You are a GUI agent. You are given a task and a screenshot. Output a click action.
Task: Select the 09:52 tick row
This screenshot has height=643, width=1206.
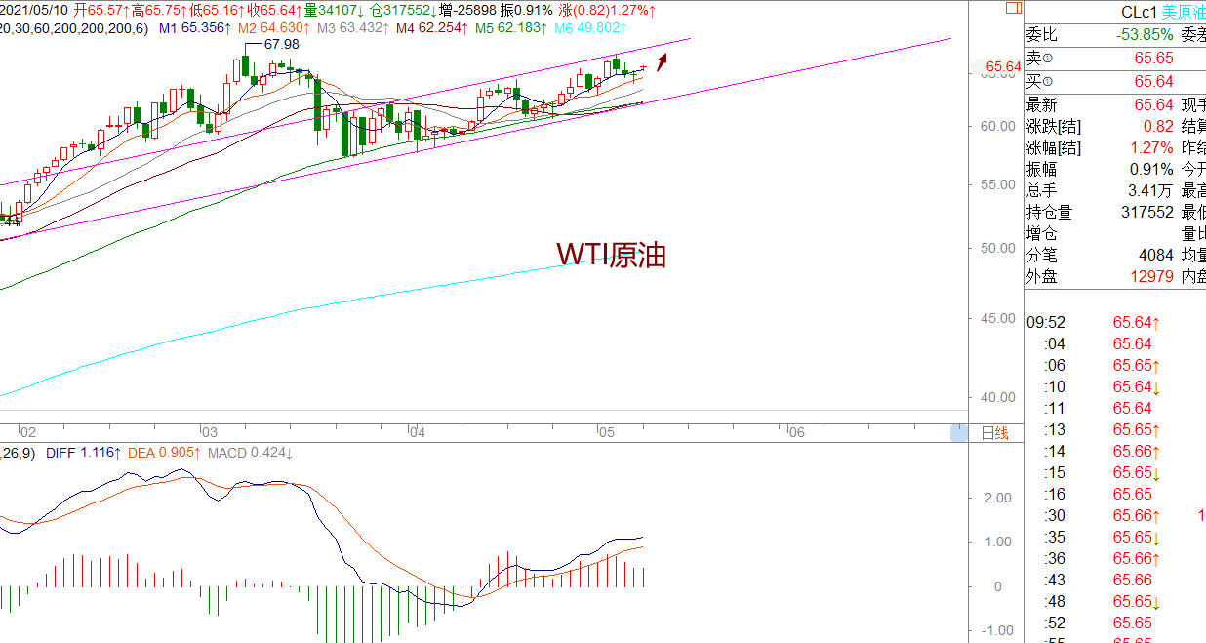pyautogui.click(x=1115, y=323)
